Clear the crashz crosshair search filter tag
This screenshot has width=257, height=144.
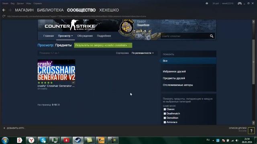pyautogui.click(x=130, y=45)
